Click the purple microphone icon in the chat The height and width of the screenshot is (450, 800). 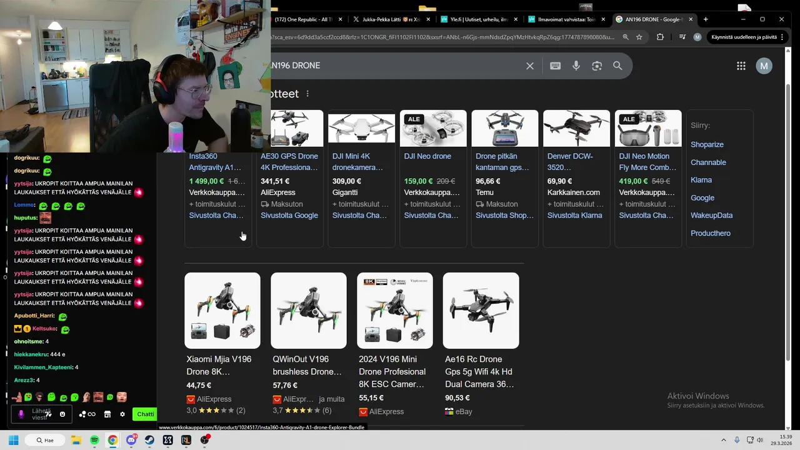(21, 414)
